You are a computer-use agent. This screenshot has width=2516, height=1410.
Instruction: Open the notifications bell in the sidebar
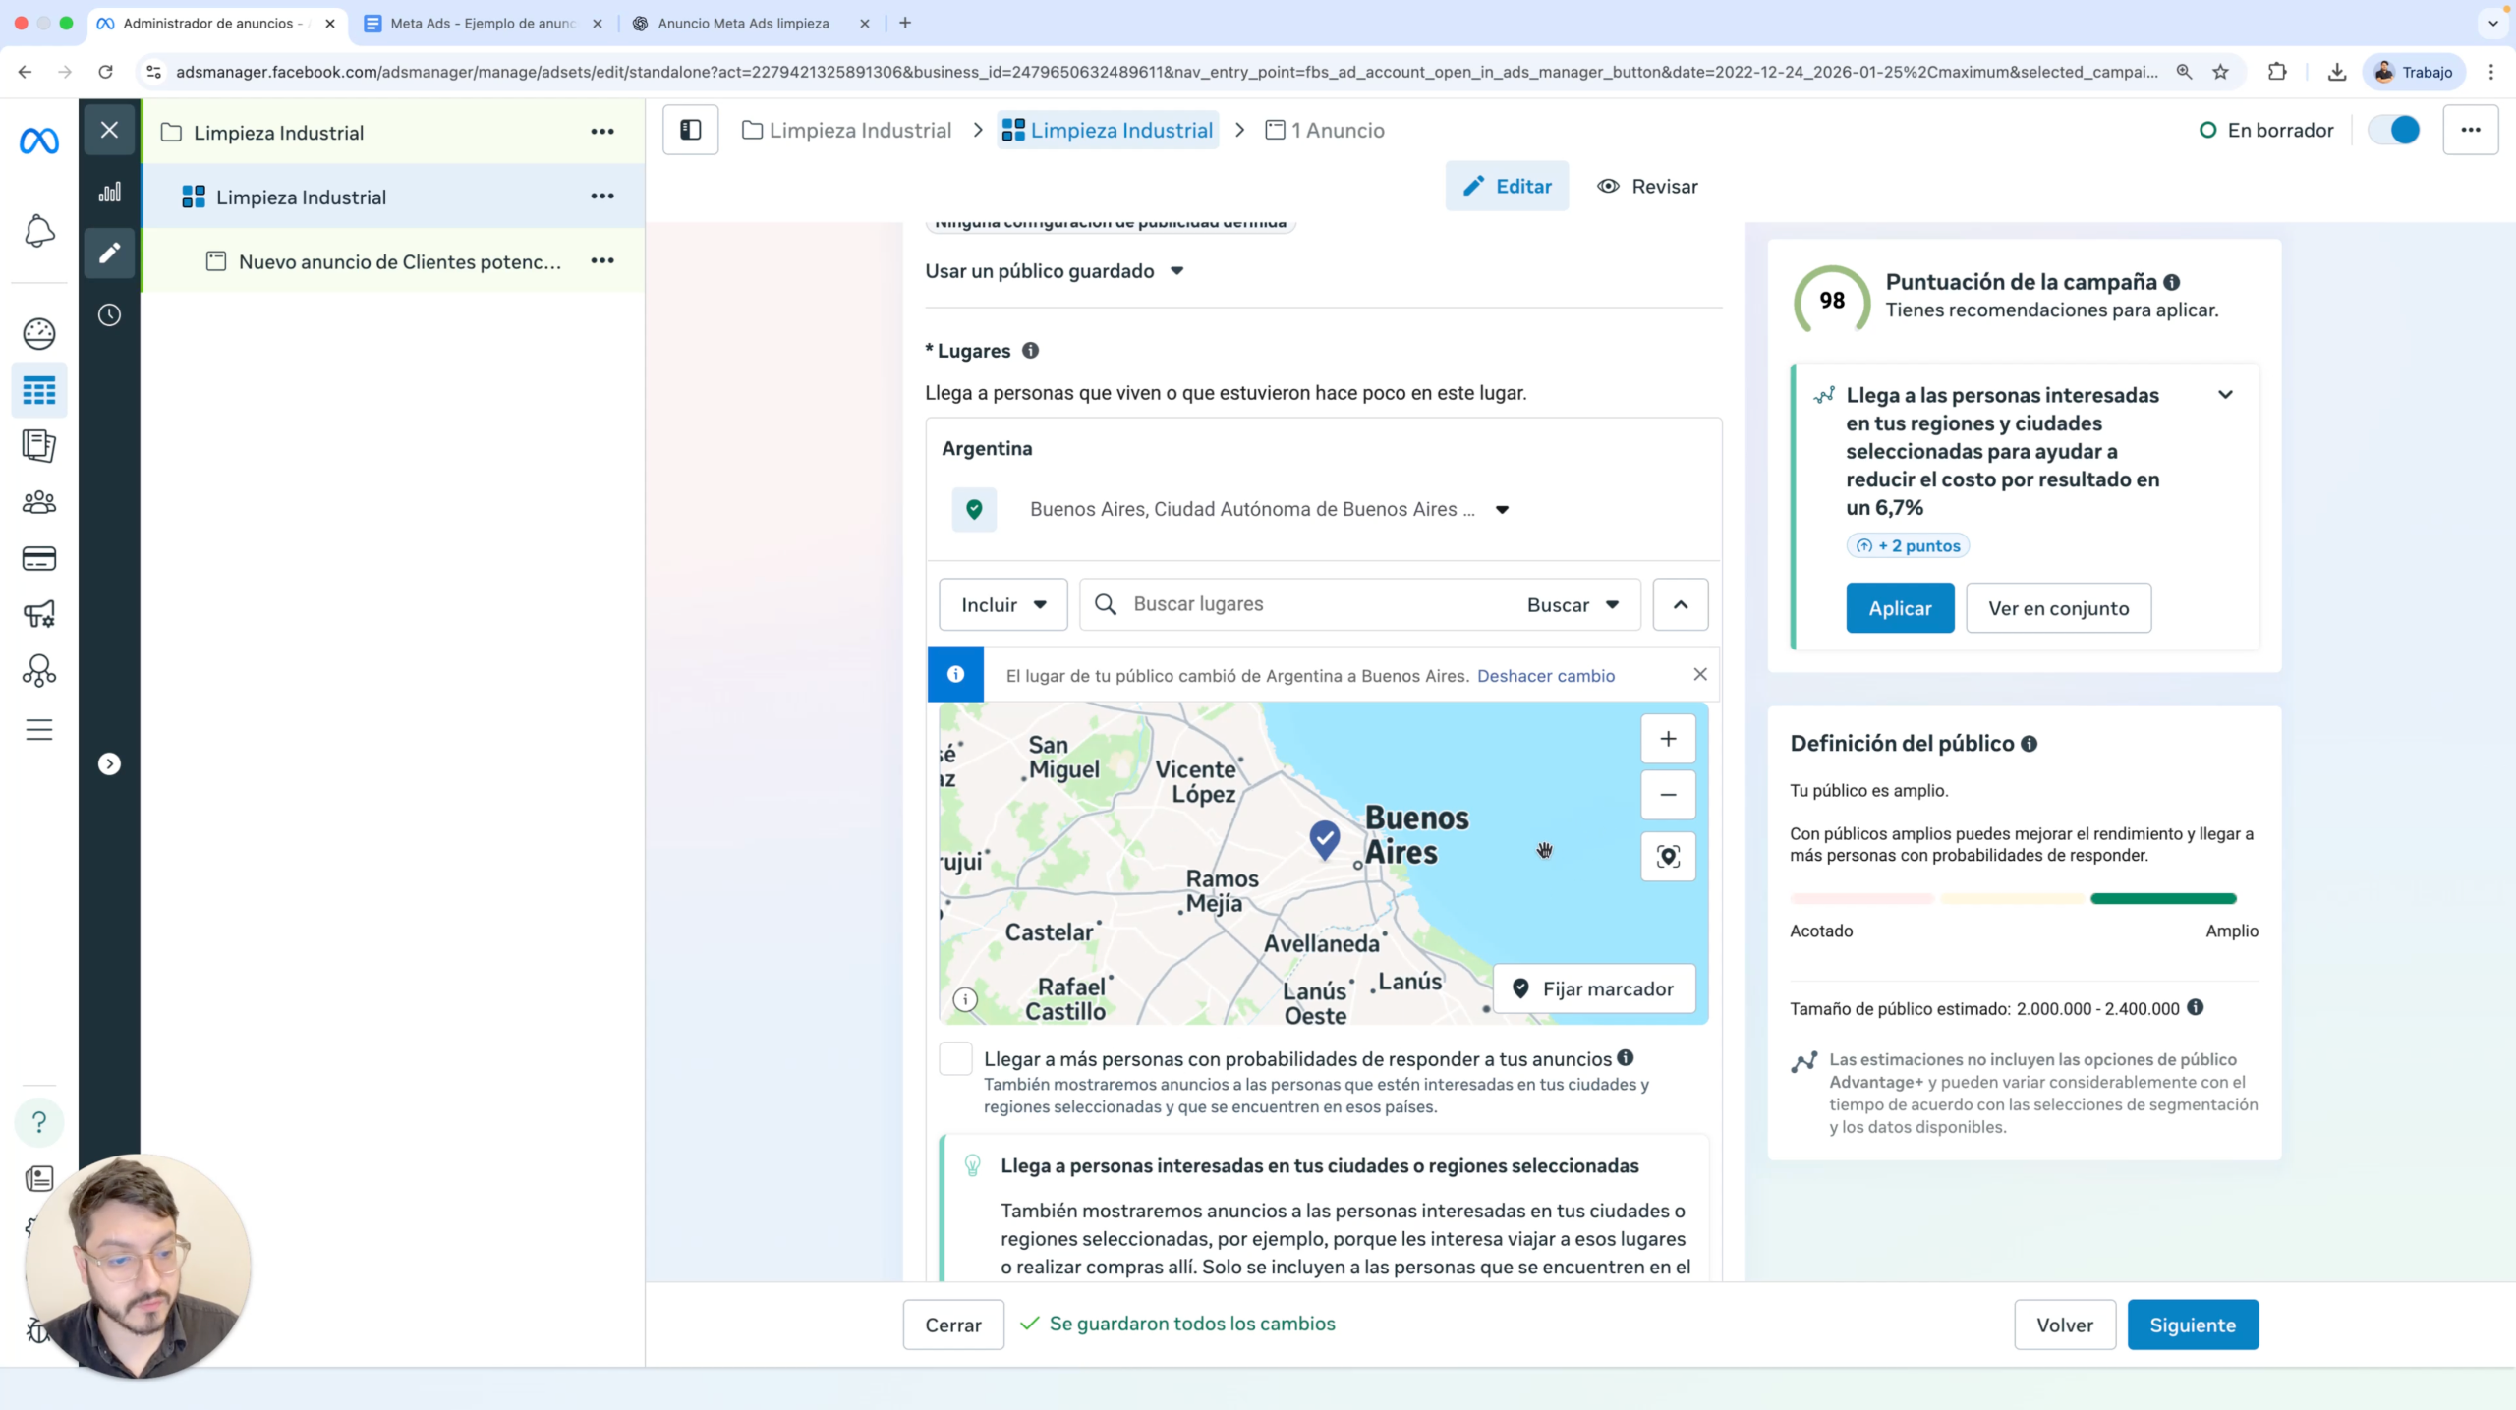[38, 231]
